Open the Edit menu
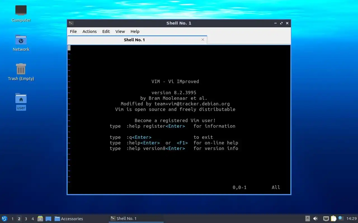The height and width of the screenshot is (223, 358). [106, 31]
